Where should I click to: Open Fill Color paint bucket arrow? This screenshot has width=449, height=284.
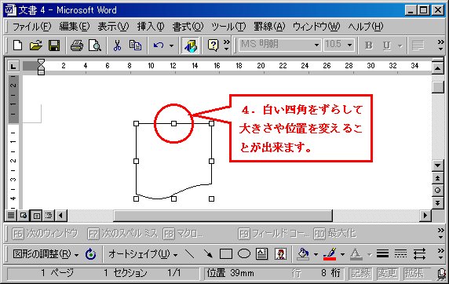click(316, 254)
